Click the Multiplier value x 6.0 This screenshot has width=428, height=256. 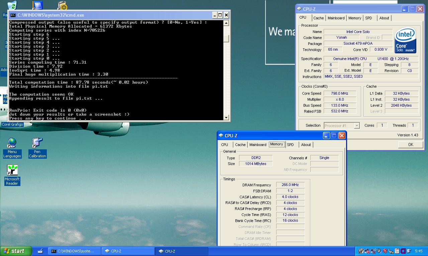pyautogui.click(x=340, y=99)
